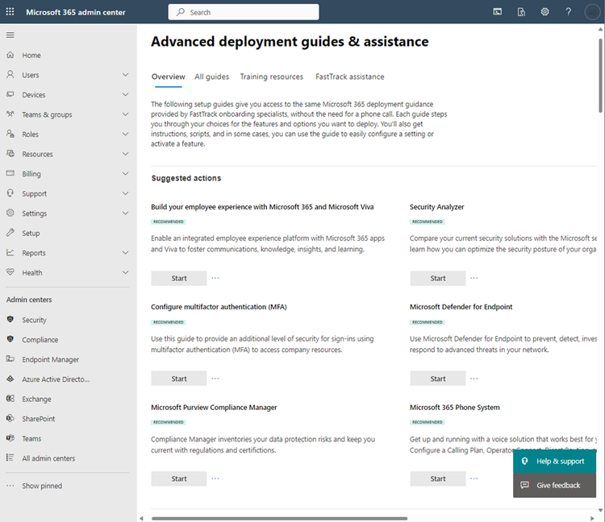The image size is (605, 522).
Task: Open the Help question mark icon
Action: [x=569, y=12]
